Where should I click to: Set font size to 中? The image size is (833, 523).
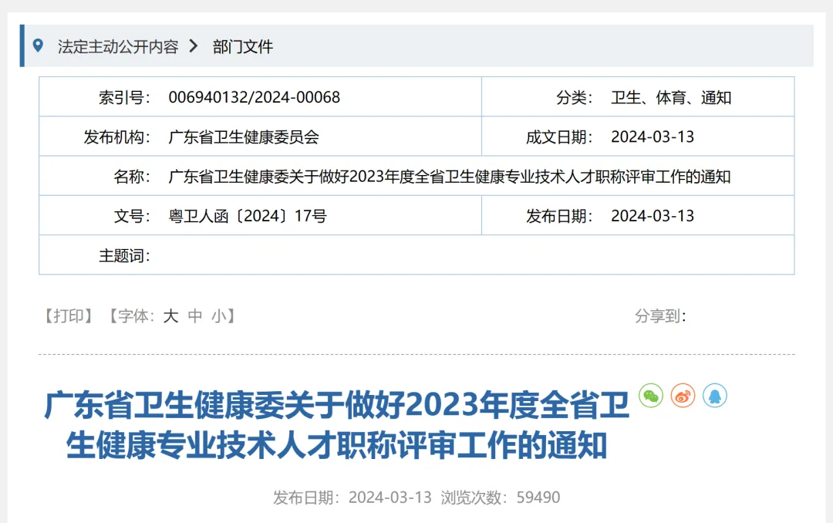click(195, 316)
